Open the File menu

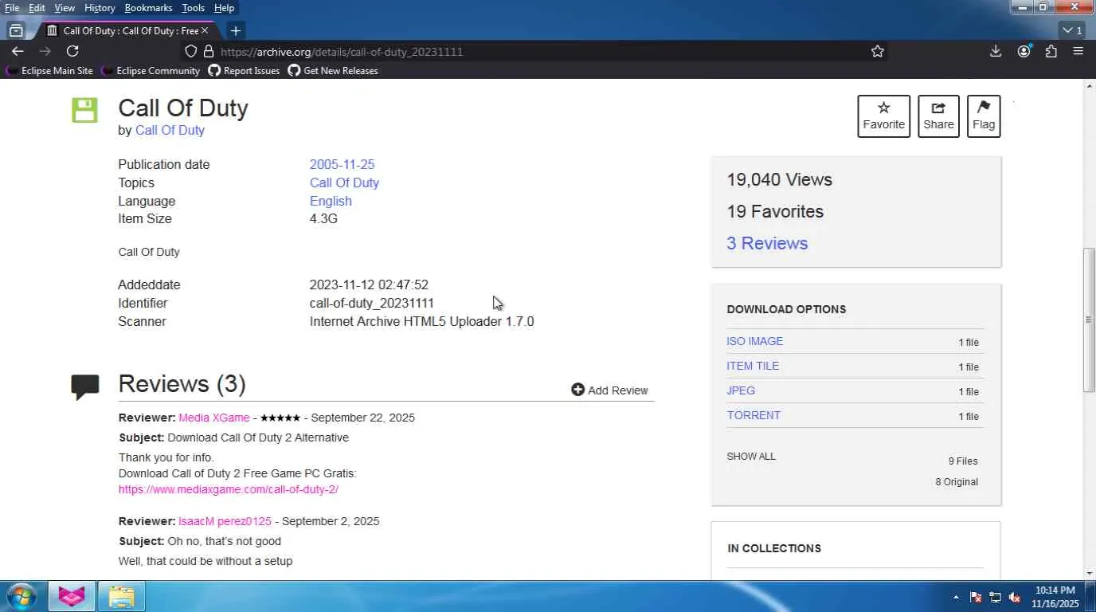[12, 8]
